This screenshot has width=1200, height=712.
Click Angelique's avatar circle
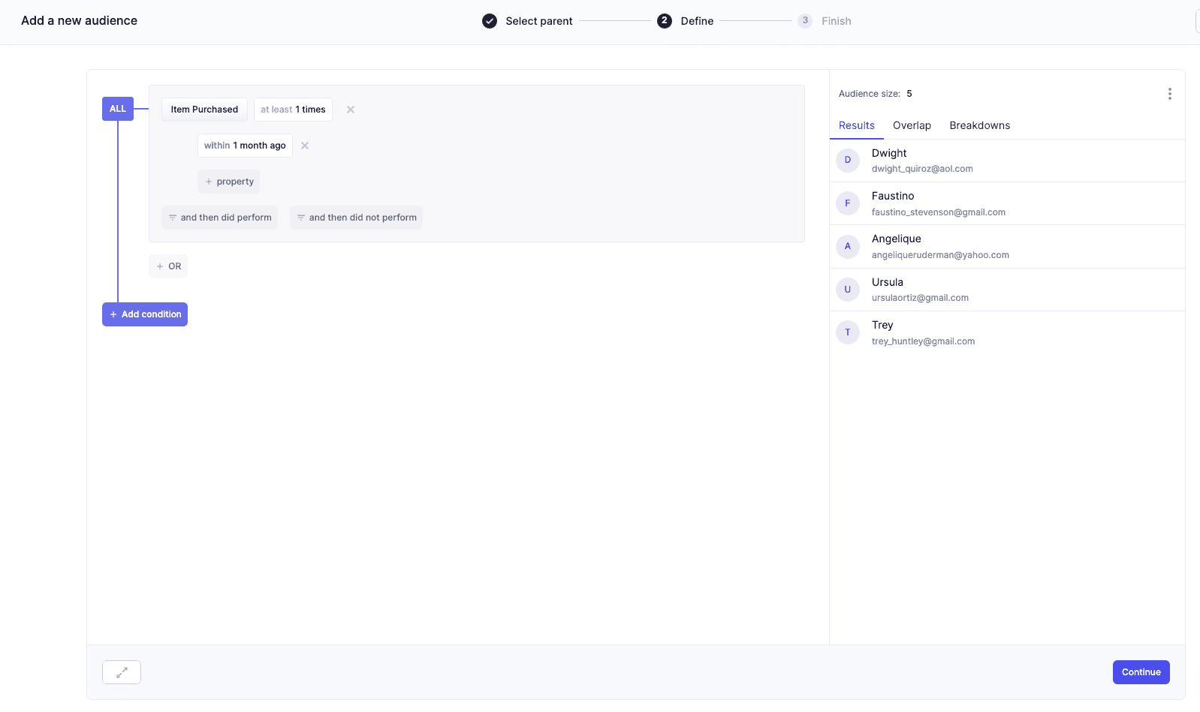point(848,246)
